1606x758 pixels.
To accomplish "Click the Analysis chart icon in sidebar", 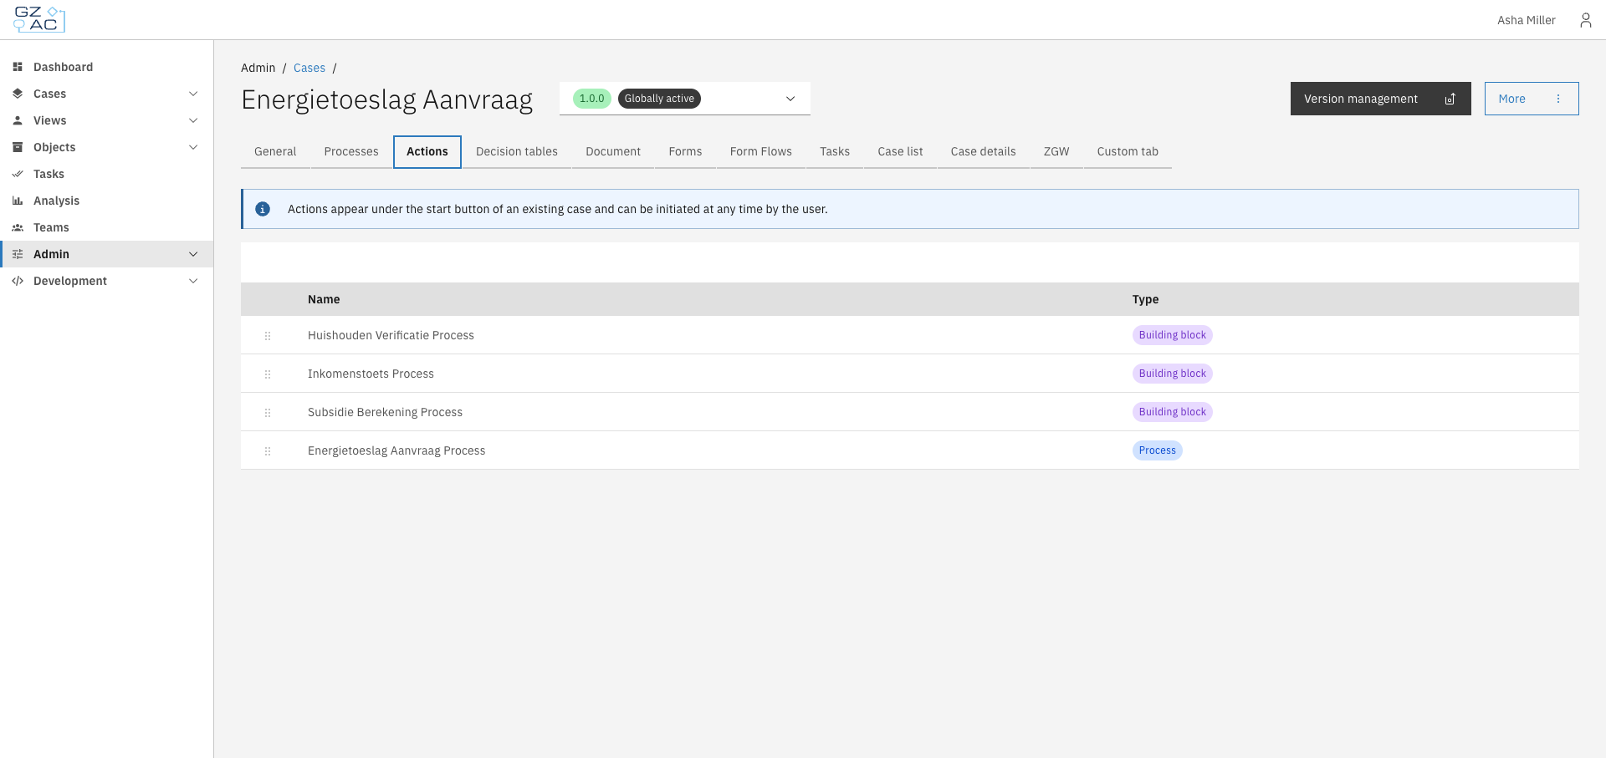I will pos(18,201).
